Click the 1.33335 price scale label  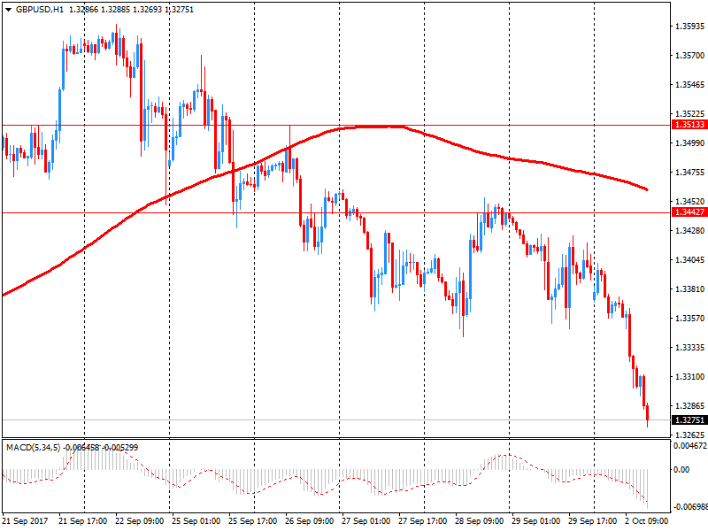(689, 348)
